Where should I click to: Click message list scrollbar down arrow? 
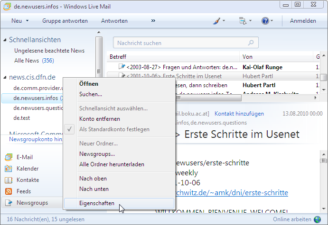click(x=324, y=90)
